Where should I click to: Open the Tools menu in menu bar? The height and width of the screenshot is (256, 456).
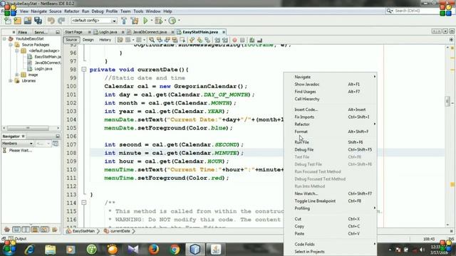(138, 11)
